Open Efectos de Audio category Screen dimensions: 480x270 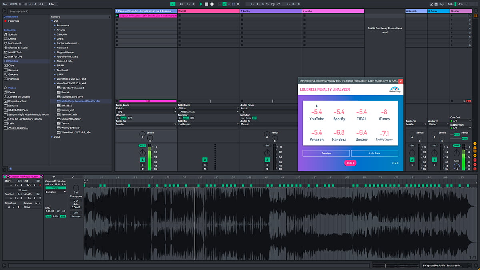coord(18,48)
